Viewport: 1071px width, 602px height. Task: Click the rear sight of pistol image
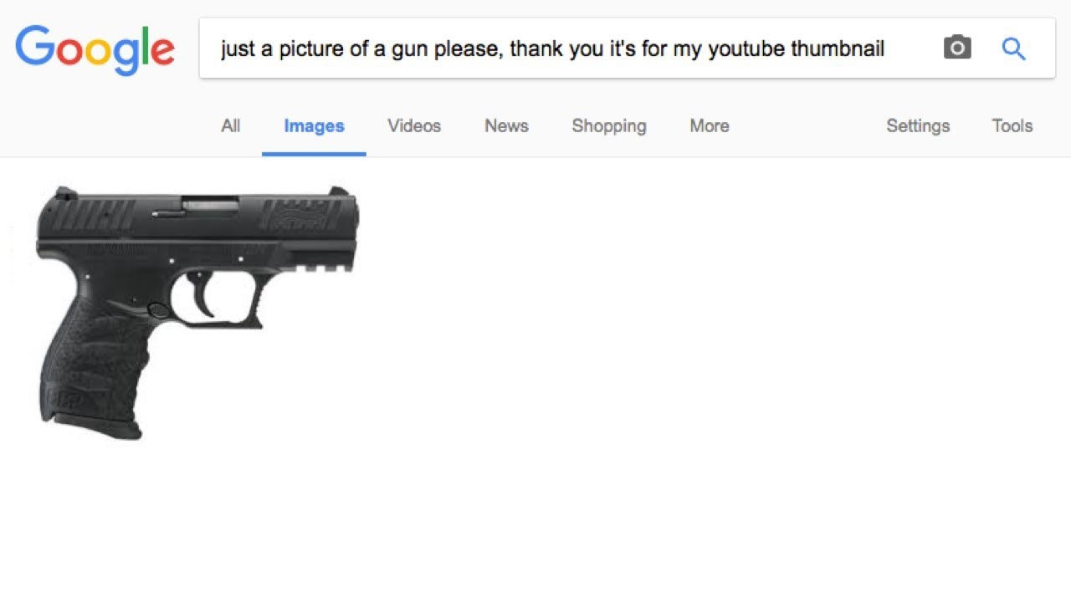[x=62, y=193]
